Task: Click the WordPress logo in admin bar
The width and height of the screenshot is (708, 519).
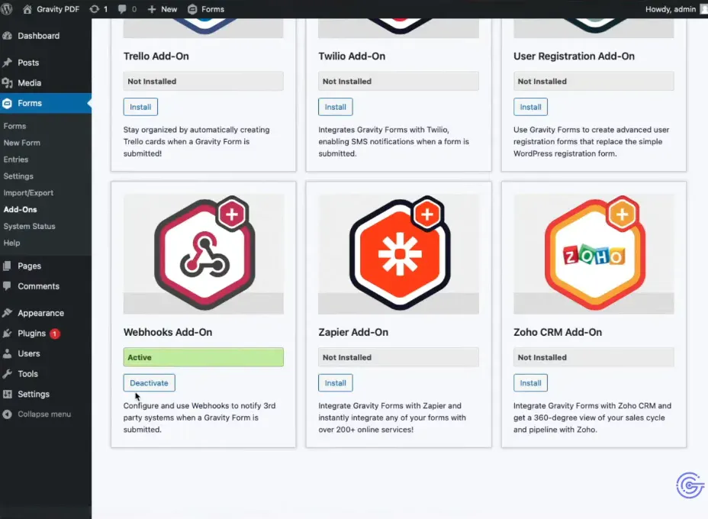Action: (x=9, y=9)
